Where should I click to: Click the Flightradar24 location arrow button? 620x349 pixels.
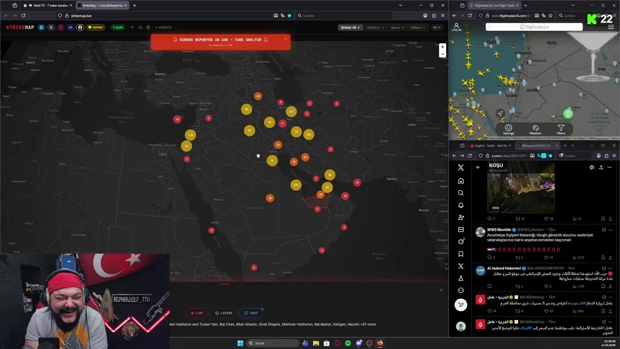500,113
